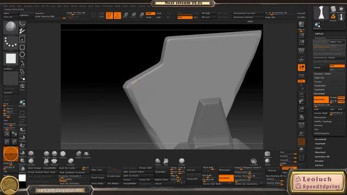Open the Preferences menu

click(107, 6)
